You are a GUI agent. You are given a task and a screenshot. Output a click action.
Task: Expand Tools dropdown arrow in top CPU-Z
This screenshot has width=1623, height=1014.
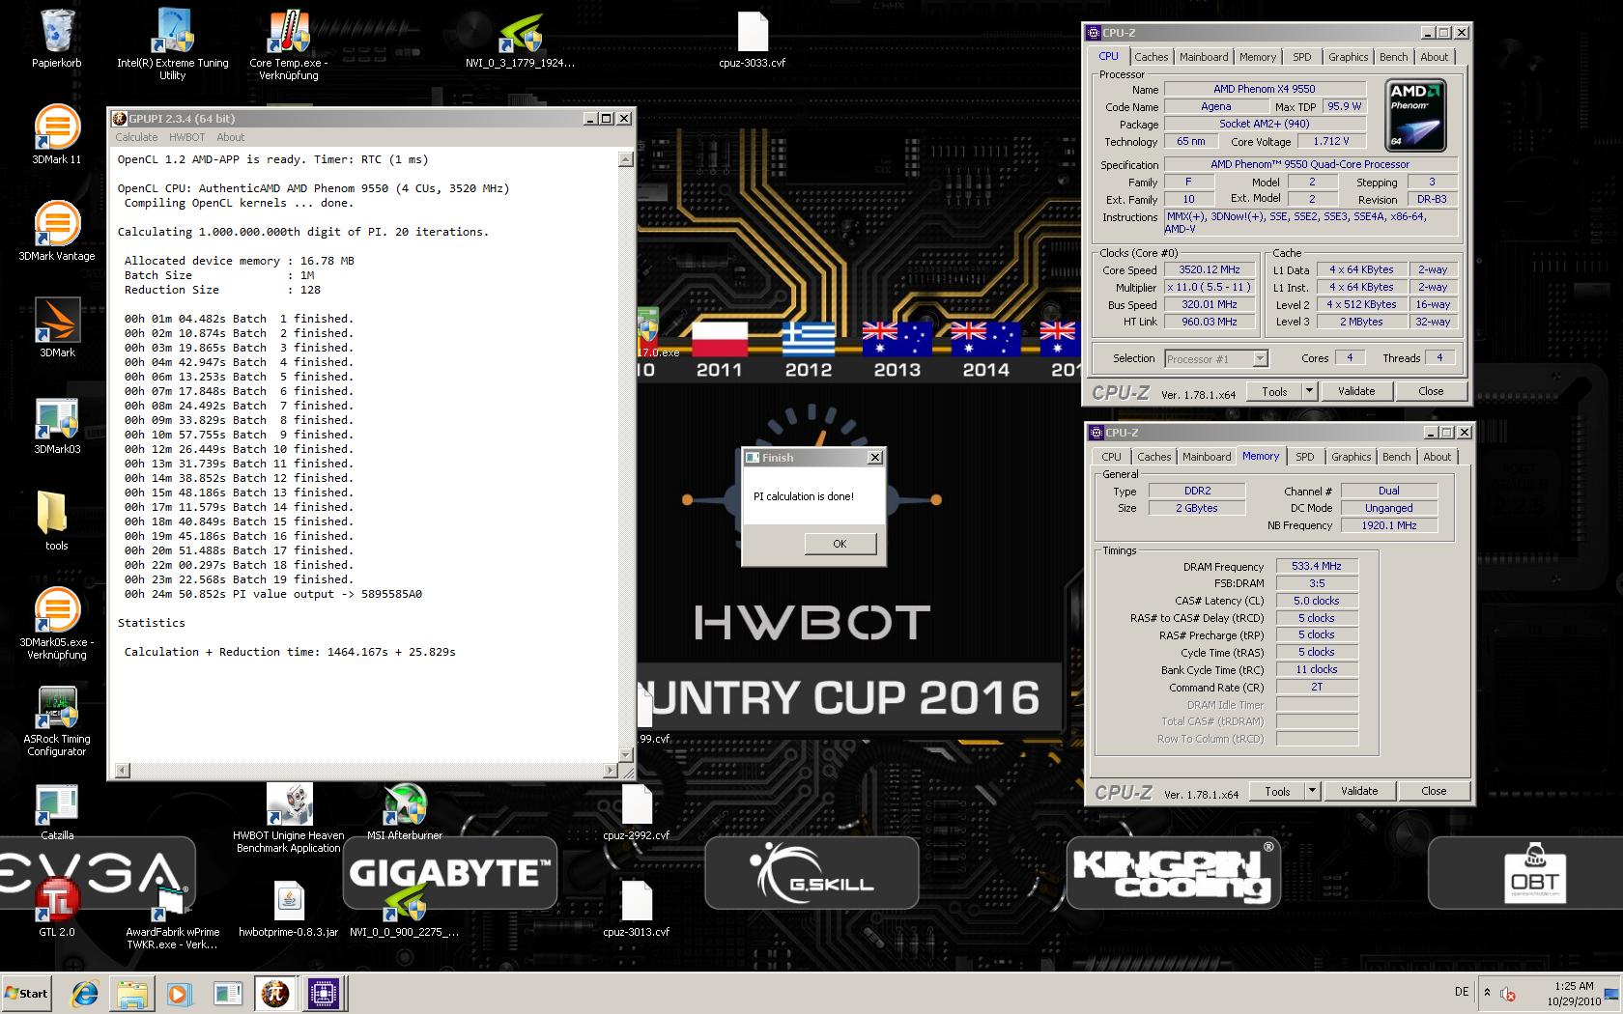(1309, 391)
